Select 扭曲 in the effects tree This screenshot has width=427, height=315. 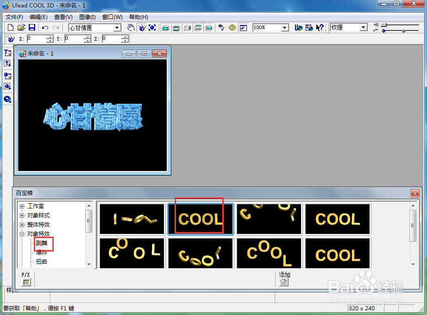click(42, 262)
